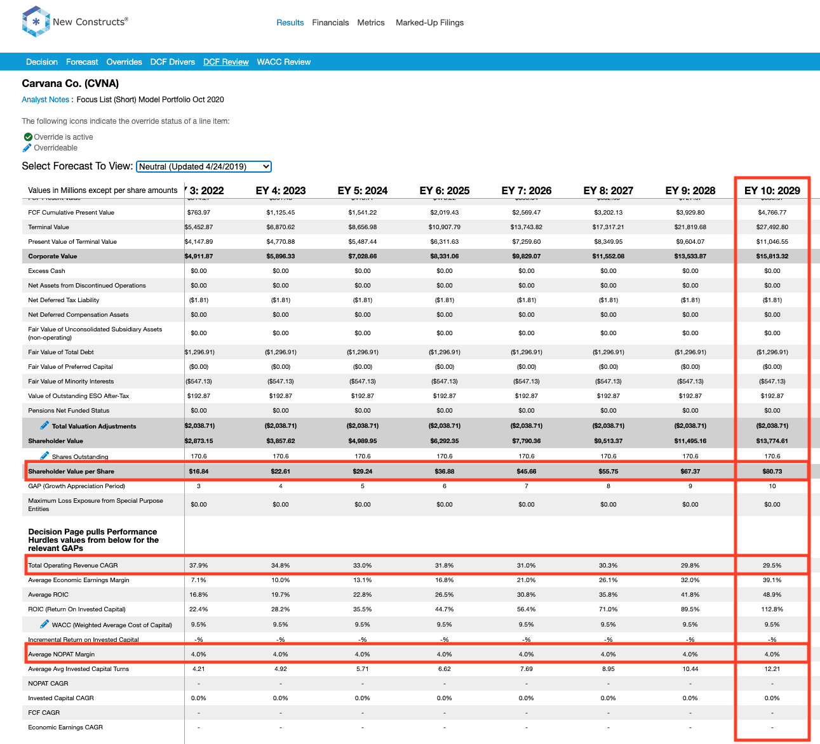Click the EY 9: 2028 column header
Viewport: 820px width, 744px height.
(x=690, y=190)
